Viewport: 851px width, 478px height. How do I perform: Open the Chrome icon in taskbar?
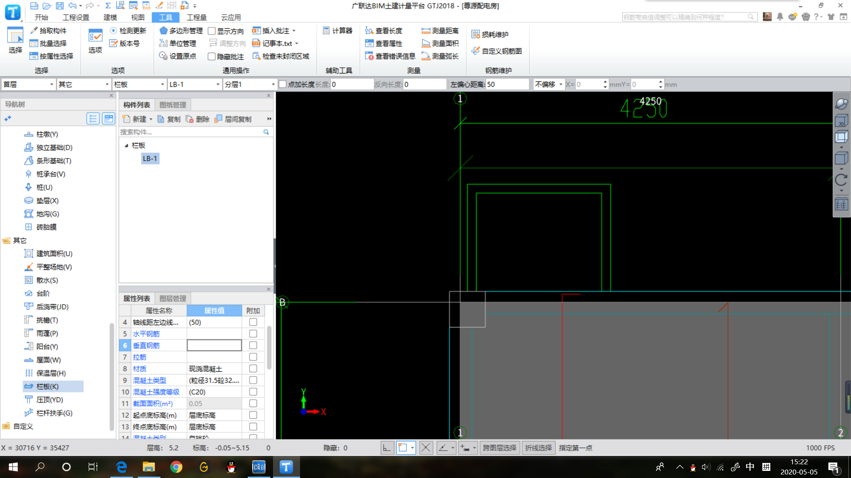176,467
